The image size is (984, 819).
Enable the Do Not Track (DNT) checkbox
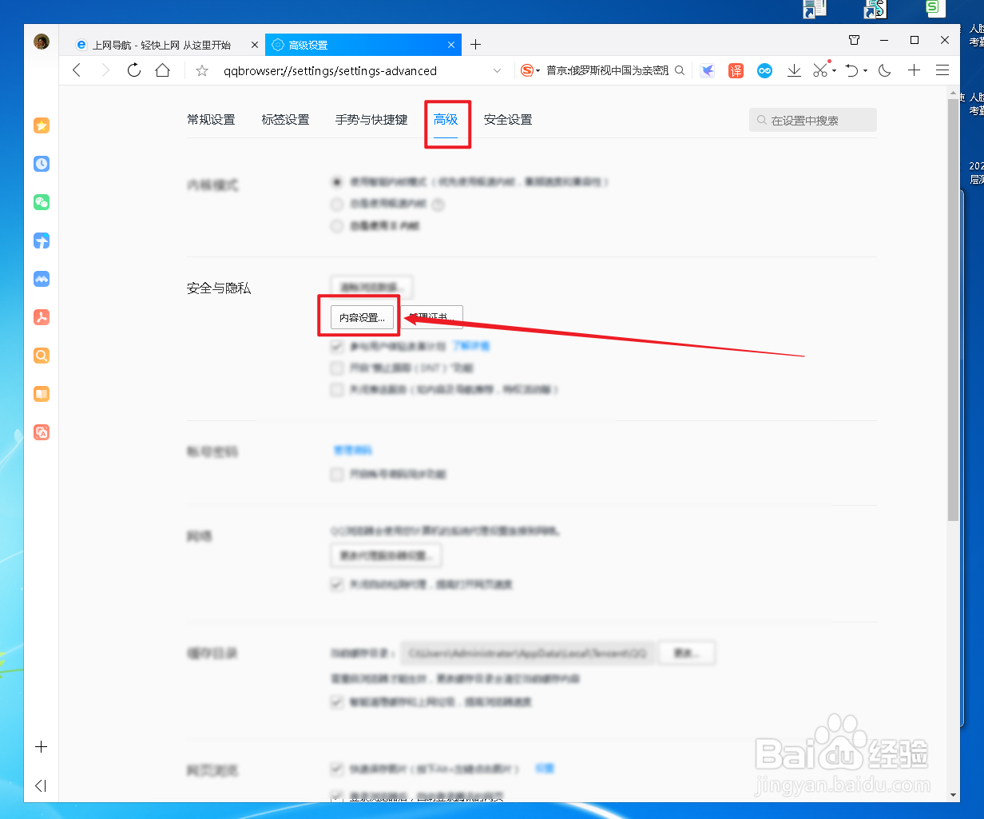click(337, 368)
